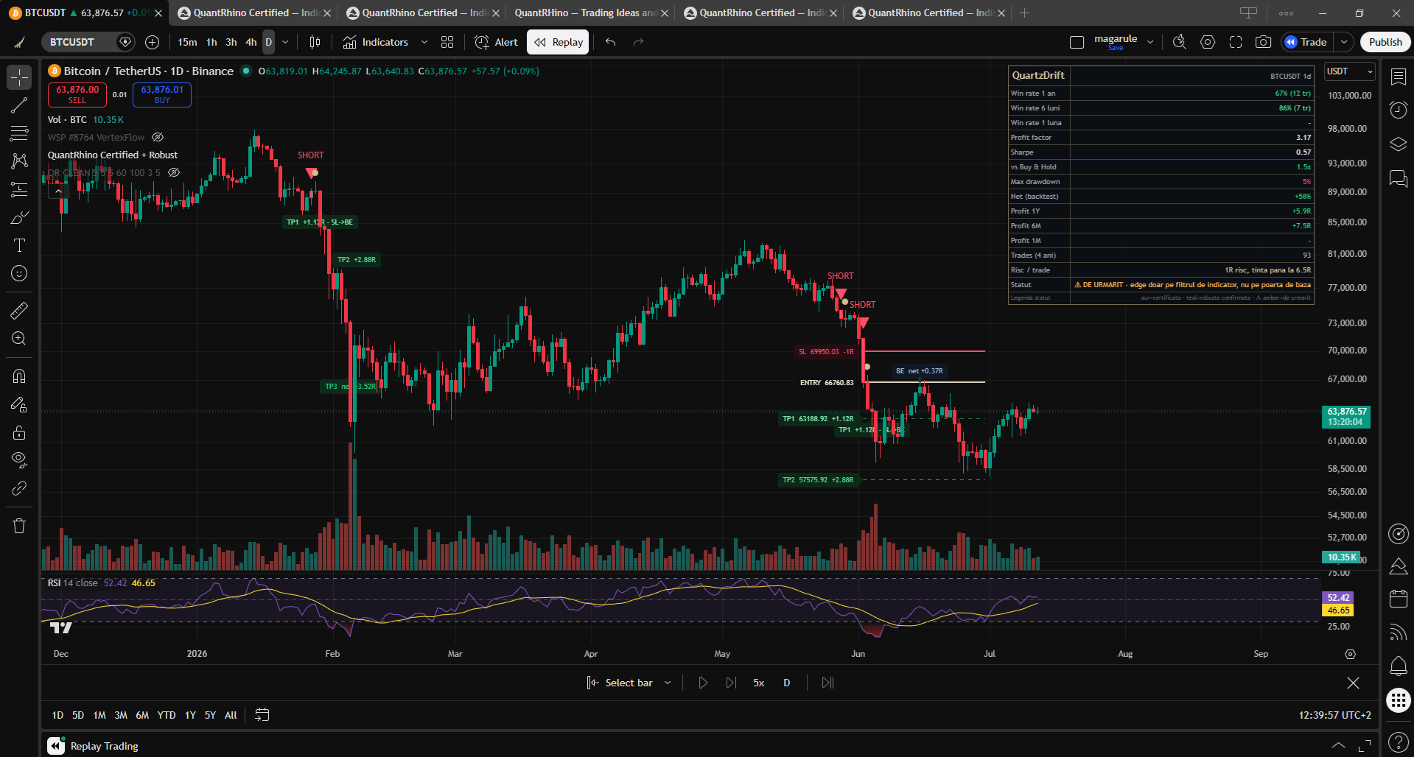Select the text annotation tool
This screenshot has width=1414, height=757.
pyautogui.click(x=19, y=245)
